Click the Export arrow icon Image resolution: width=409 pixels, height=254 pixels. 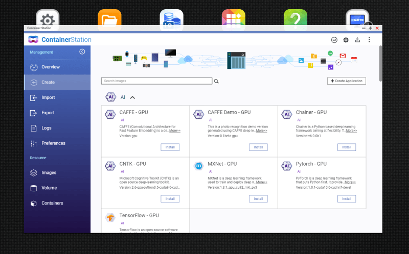(x=33, y=113)
